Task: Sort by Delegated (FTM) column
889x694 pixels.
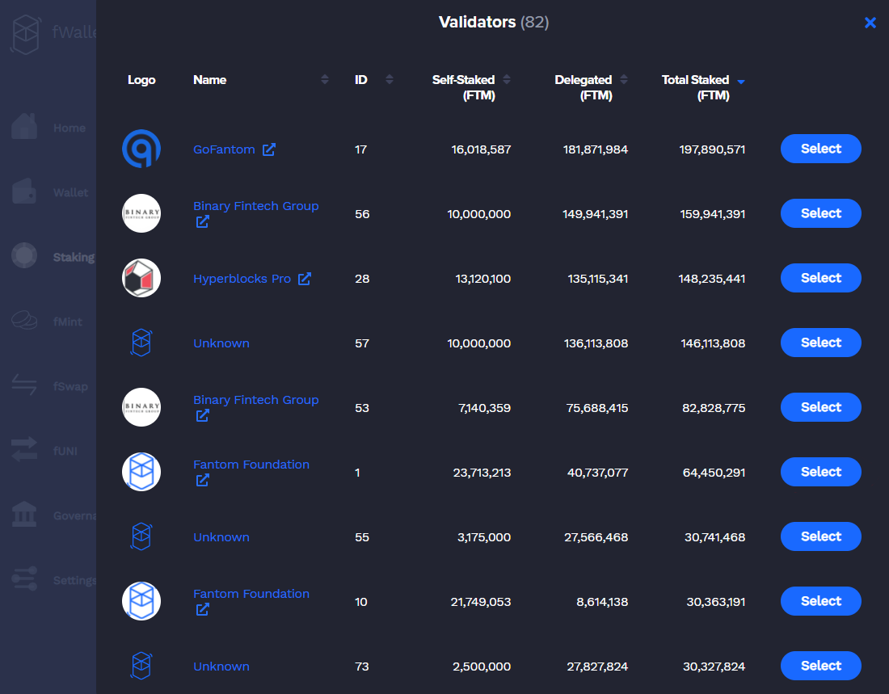Action: point(624,79)
